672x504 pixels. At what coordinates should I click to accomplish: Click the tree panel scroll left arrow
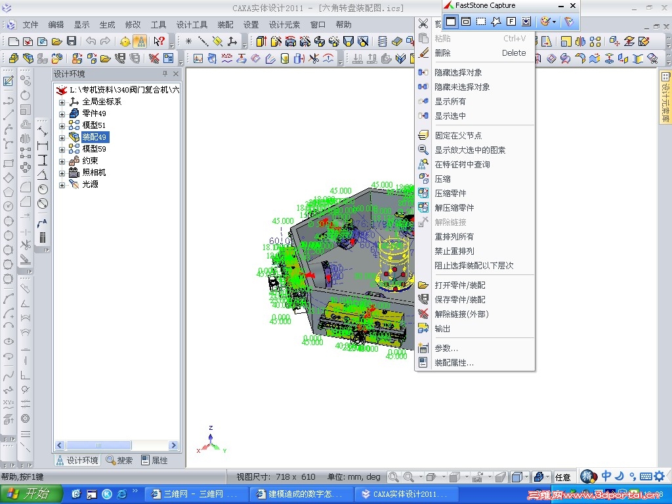[60, 446]
